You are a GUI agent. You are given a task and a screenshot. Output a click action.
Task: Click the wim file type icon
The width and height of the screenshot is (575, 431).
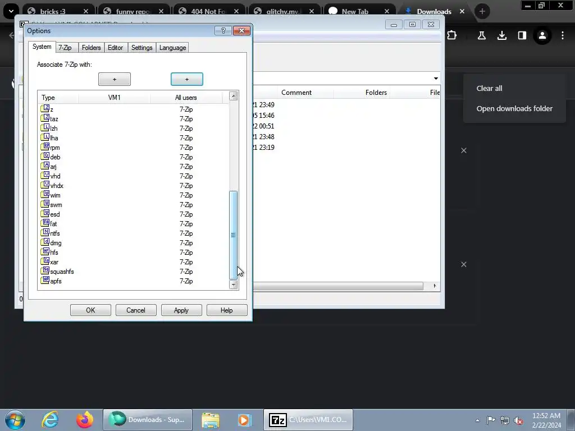coord(45,195)
